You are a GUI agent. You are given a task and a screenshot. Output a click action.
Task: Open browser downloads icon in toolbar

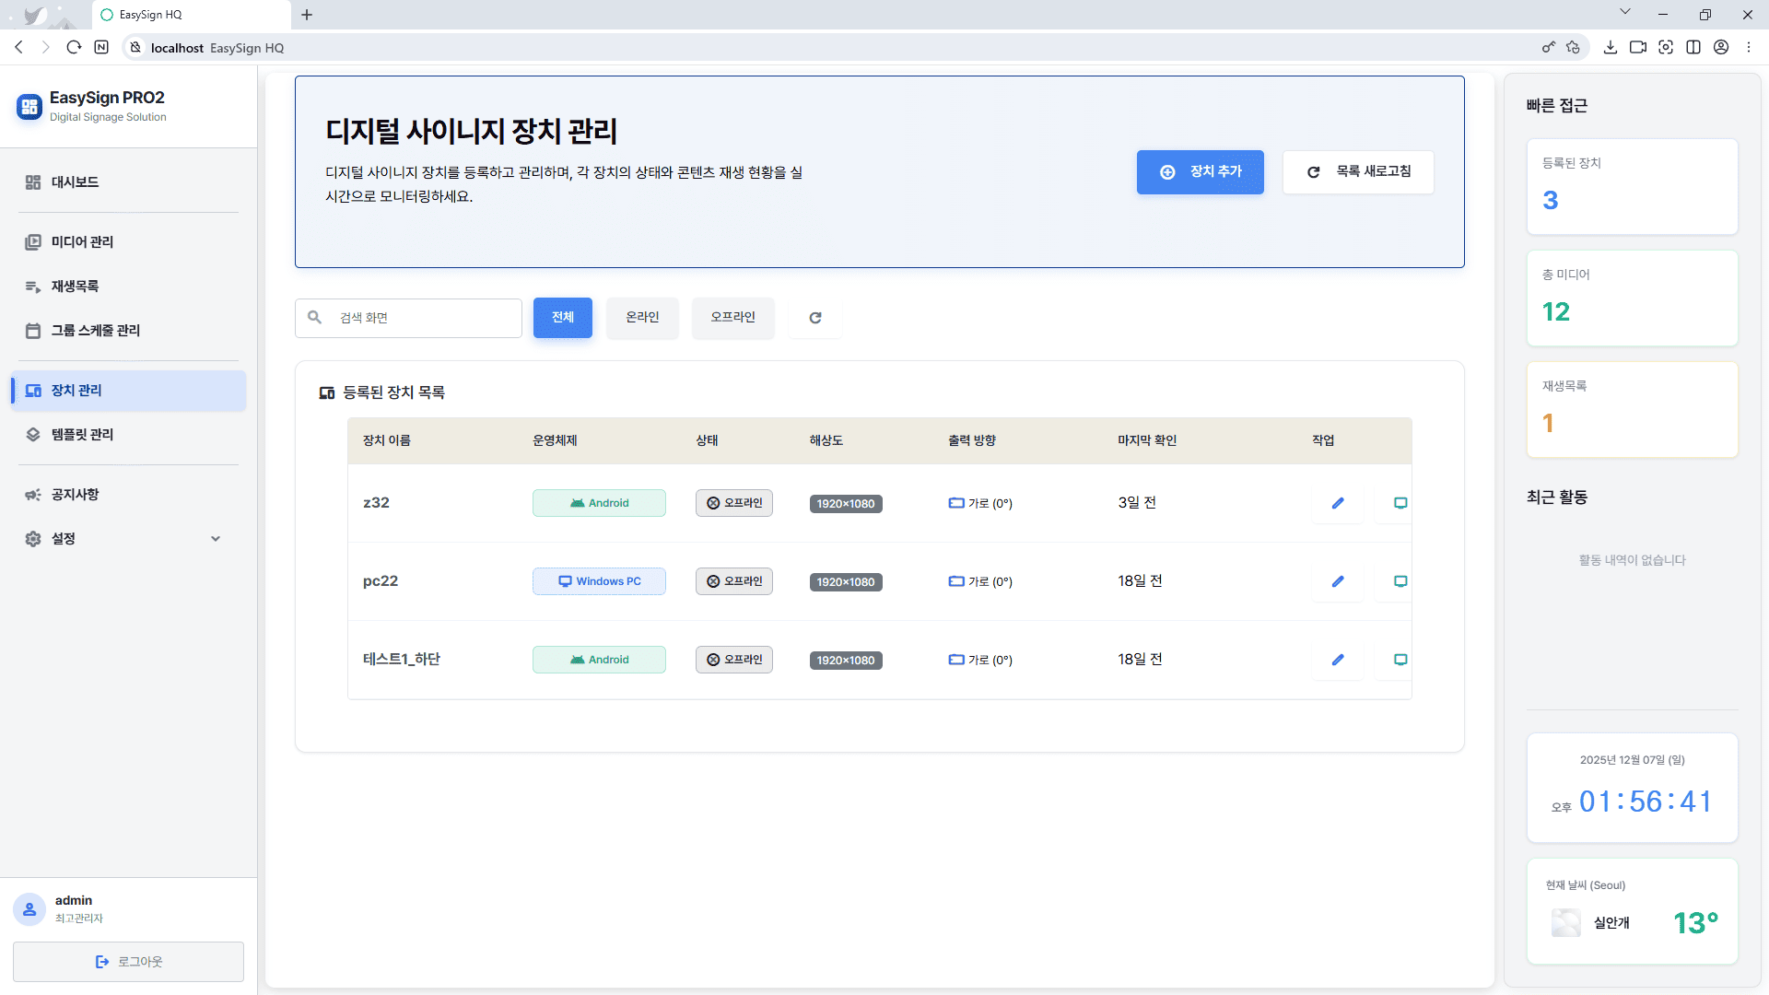pyautogui.click(x=1610, y=47)
